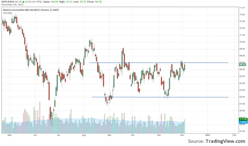
Task: Click the Sep label on the time axis
Action: (x=109, y=135)
